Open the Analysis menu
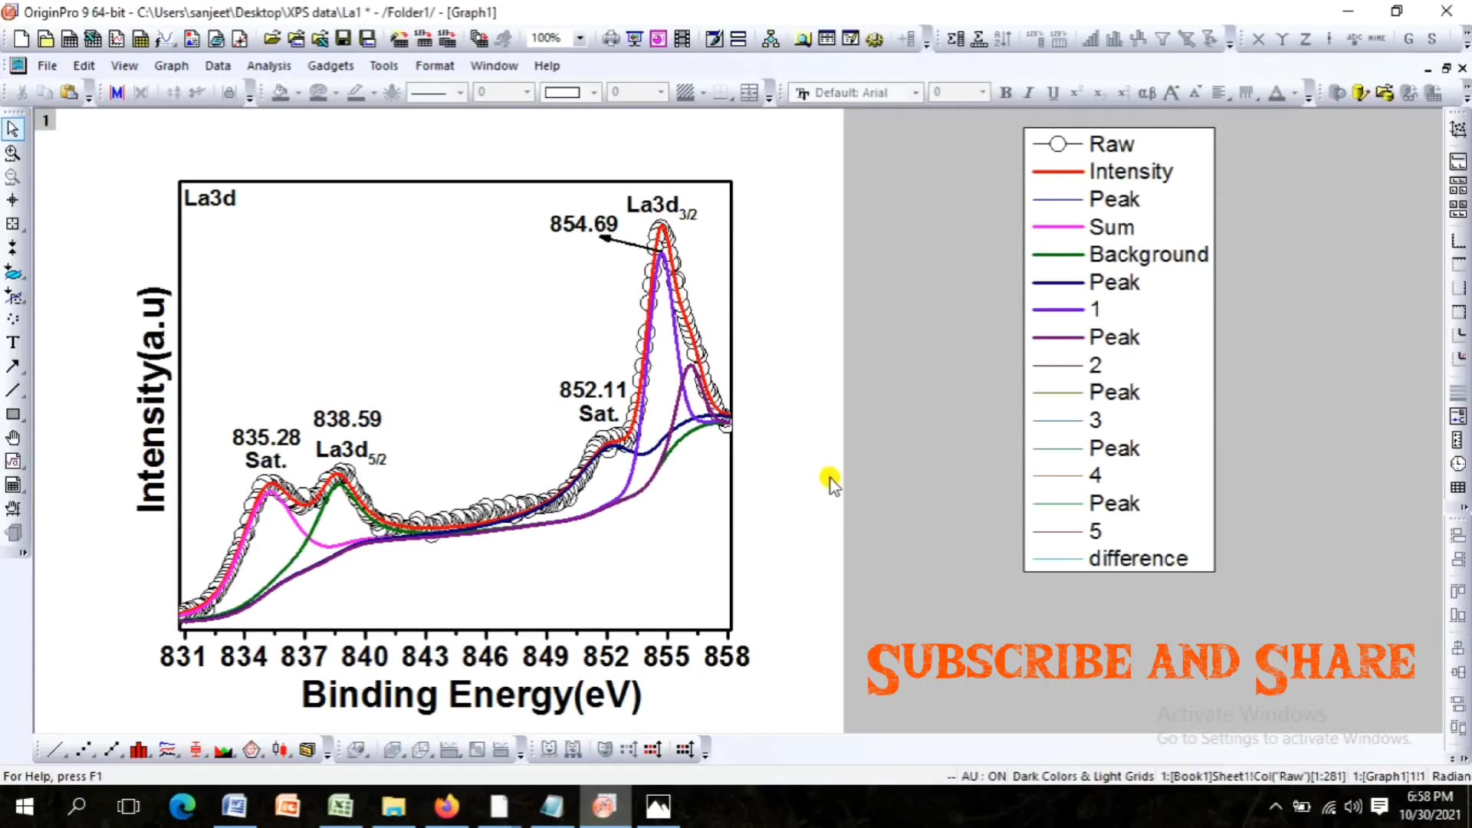The width and height of the screenshot is (1472, 828). 268,66
